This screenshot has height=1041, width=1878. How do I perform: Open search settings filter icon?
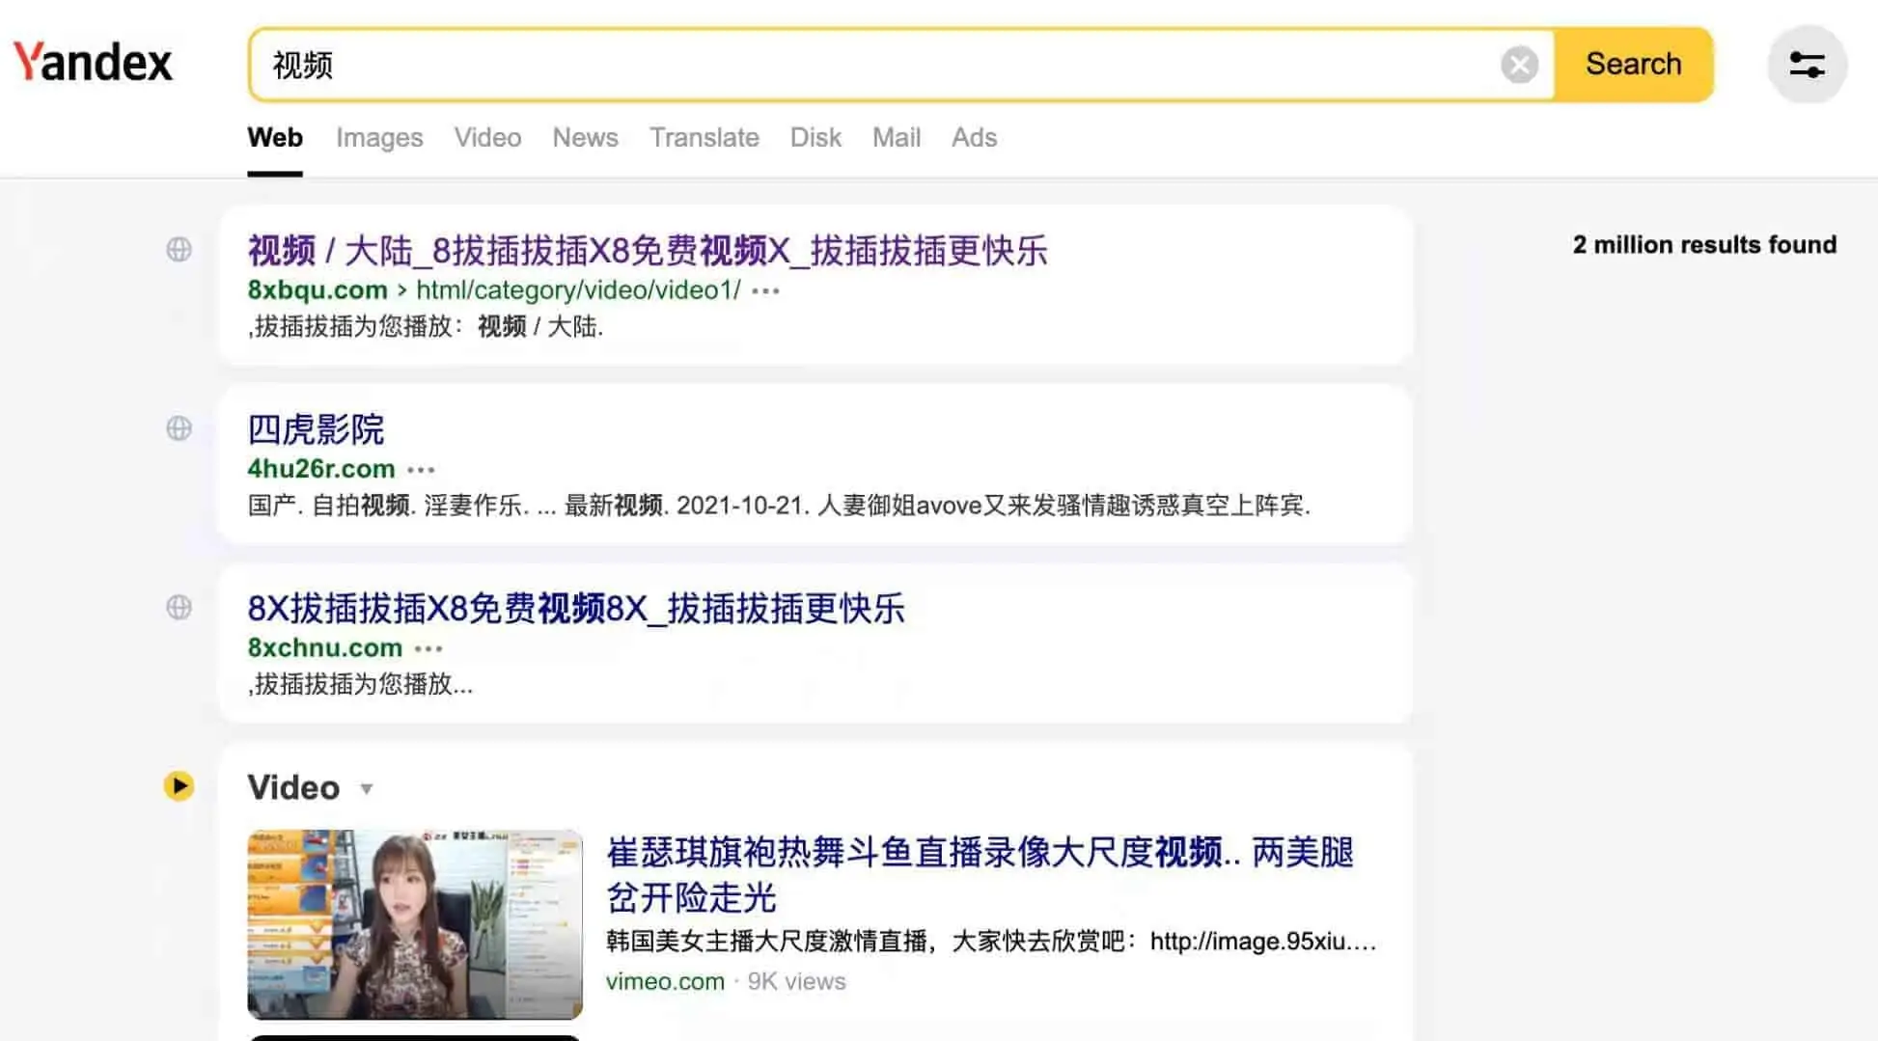[1807, 65]
